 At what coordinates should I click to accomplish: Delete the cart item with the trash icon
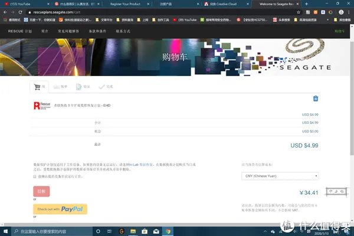316,99
